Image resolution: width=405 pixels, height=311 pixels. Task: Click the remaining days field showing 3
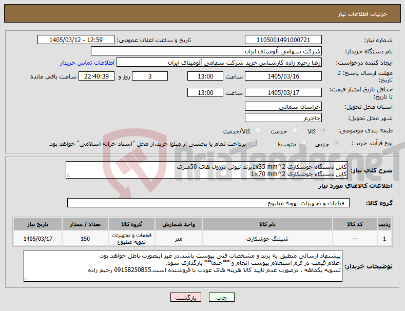[x=150, y=76]
